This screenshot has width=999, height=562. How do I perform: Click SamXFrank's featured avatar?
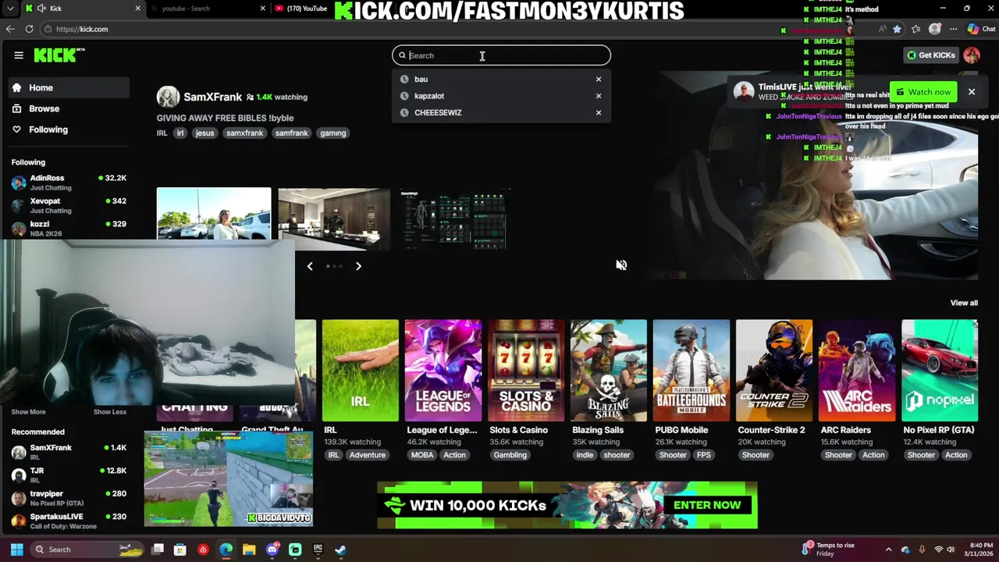(168, 97)
